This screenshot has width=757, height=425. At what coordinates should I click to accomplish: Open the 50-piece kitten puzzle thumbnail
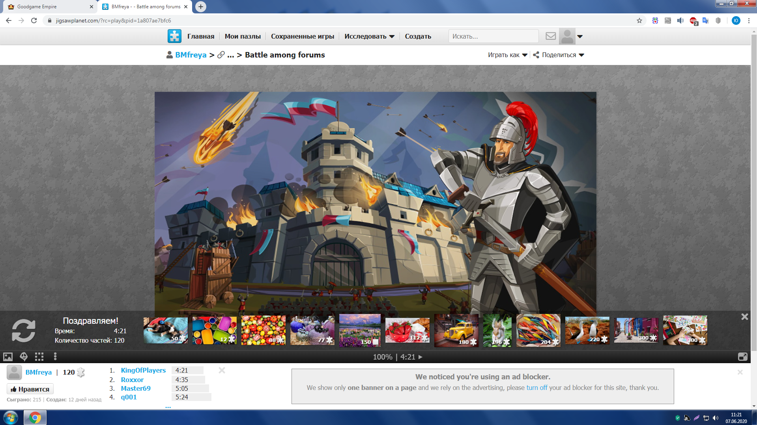[x=166, y=330]
